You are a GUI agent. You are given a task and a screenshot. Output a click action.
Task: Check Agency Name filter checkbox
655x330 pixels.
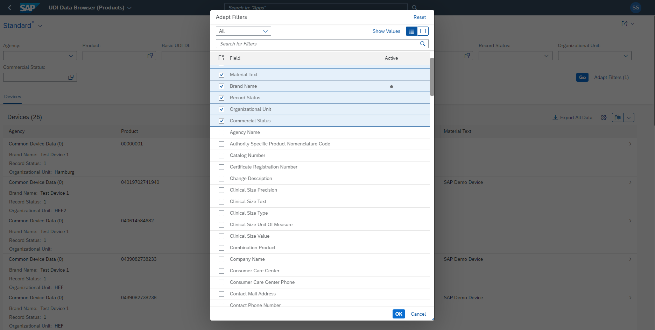(x=221, y=132)
